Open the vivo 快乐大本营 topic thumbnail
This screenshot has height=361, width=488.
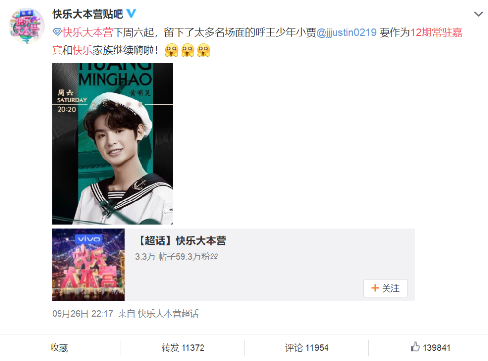(x=88, y=265)
